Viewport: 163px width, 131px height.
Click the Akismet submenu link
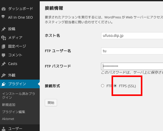[8, 119]
